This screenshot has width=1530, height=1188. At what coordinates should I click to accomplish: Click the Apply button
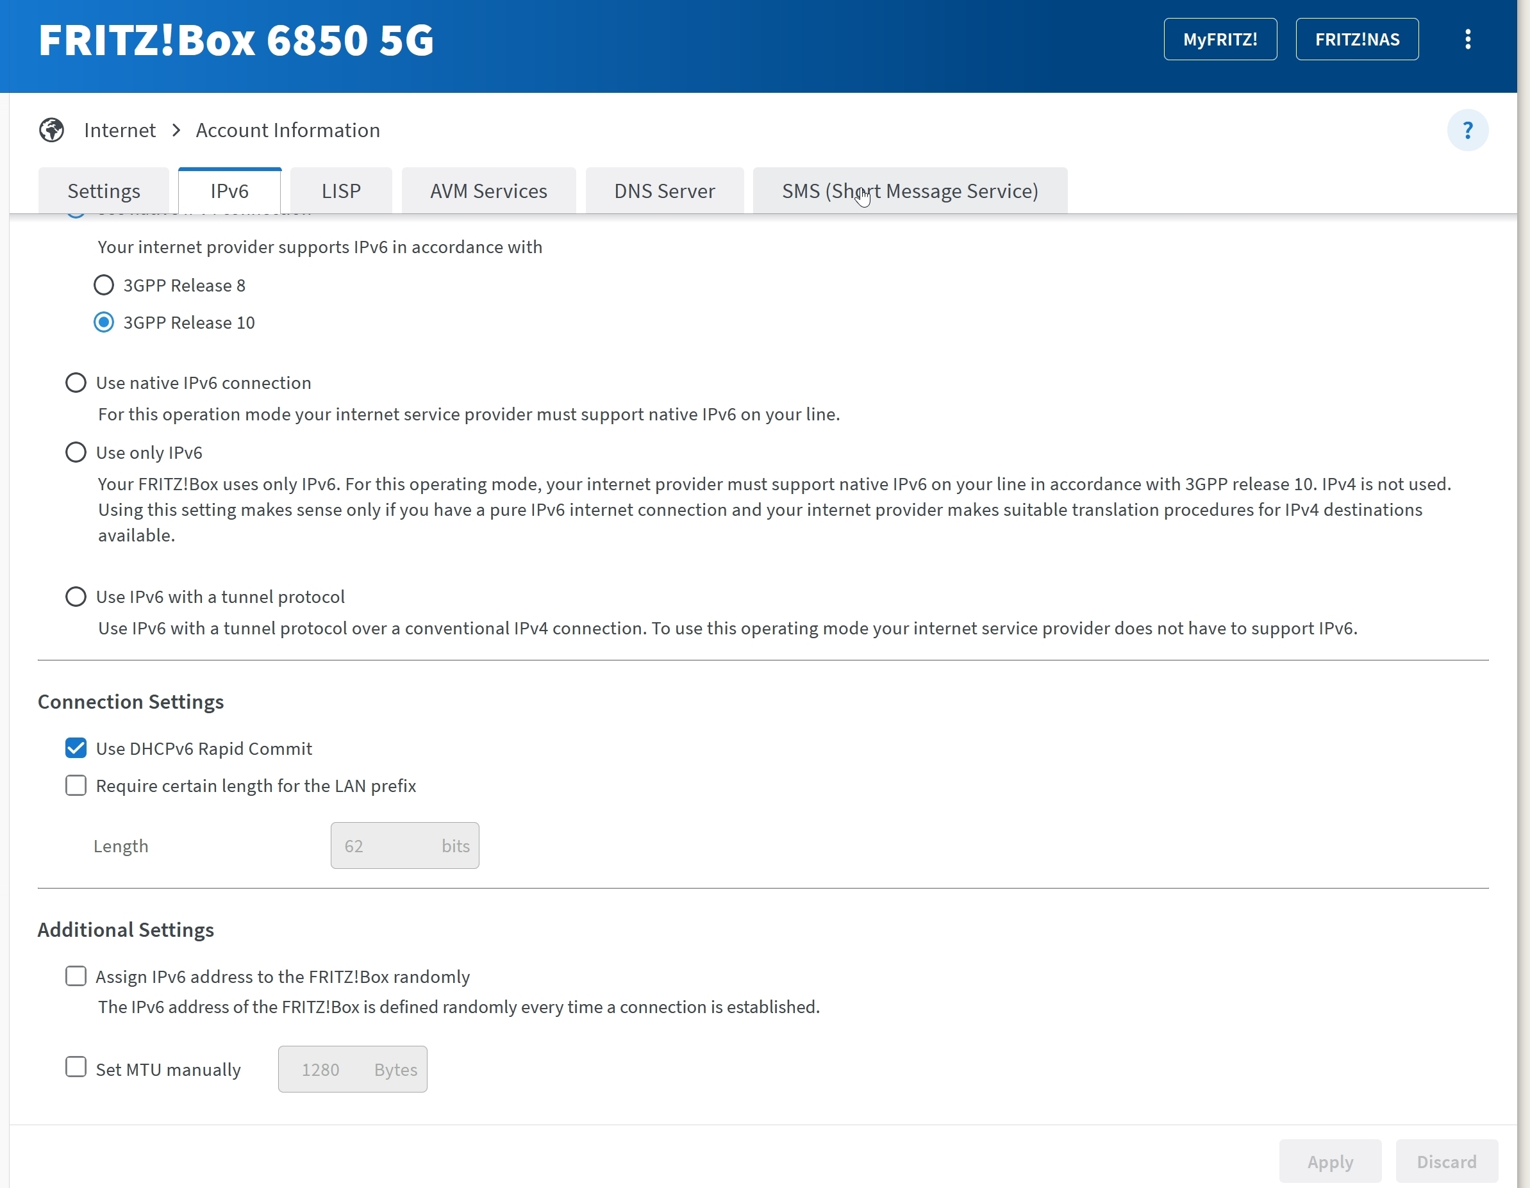coord(1331,1161)
